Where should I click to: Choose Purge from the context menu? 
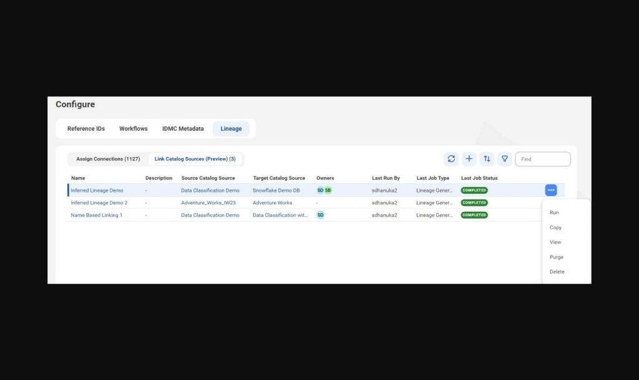pyautogui.click(x=556, y=257)
